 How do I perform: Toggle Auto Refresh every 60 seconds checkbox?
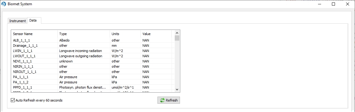tap(13, 100)
